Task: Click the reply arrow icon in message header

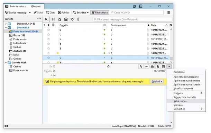Action: [x=141, y=66]
